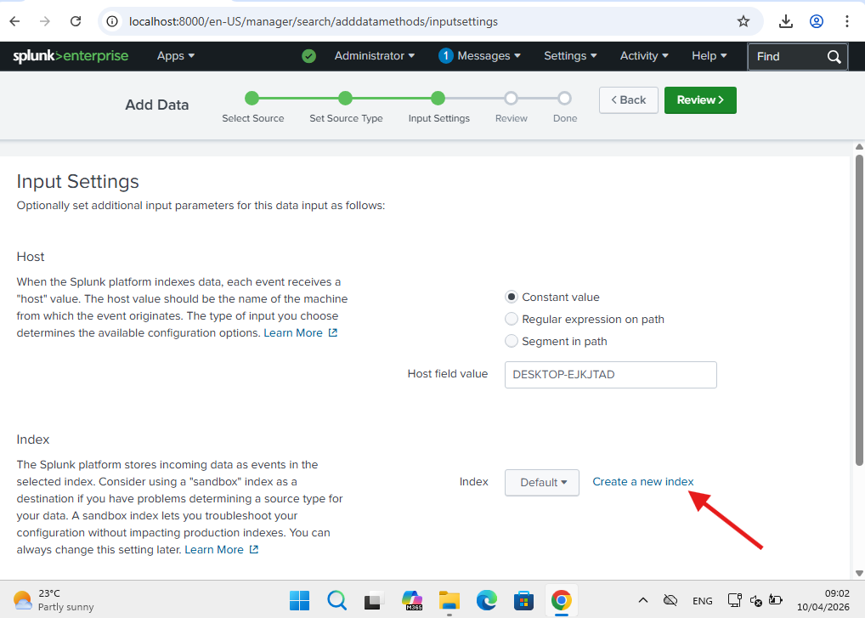Click Create a new index link
865x618 pixels.
642,482
